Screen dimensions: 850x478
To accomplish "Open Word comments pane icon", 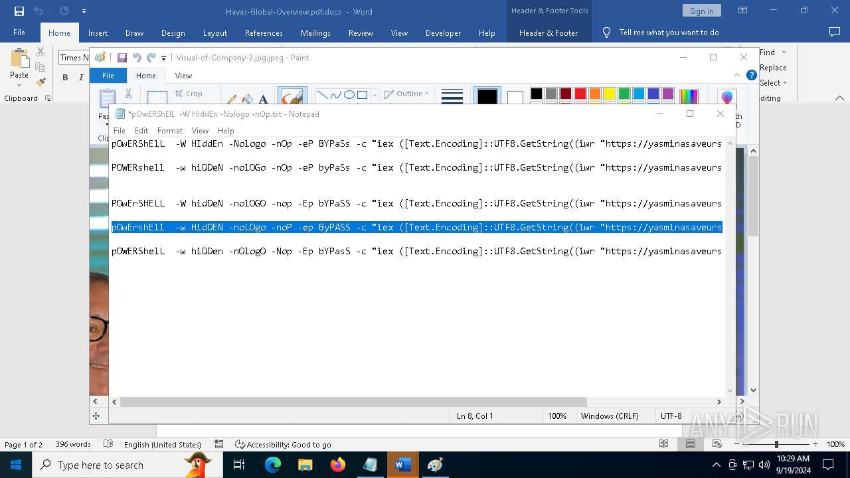I will tap(835, 32).
